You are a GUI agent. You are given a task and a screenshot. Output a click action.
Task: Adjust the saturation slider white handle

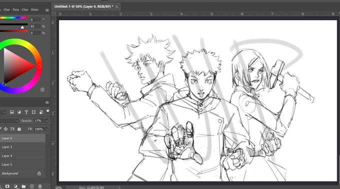pos(22,27)
